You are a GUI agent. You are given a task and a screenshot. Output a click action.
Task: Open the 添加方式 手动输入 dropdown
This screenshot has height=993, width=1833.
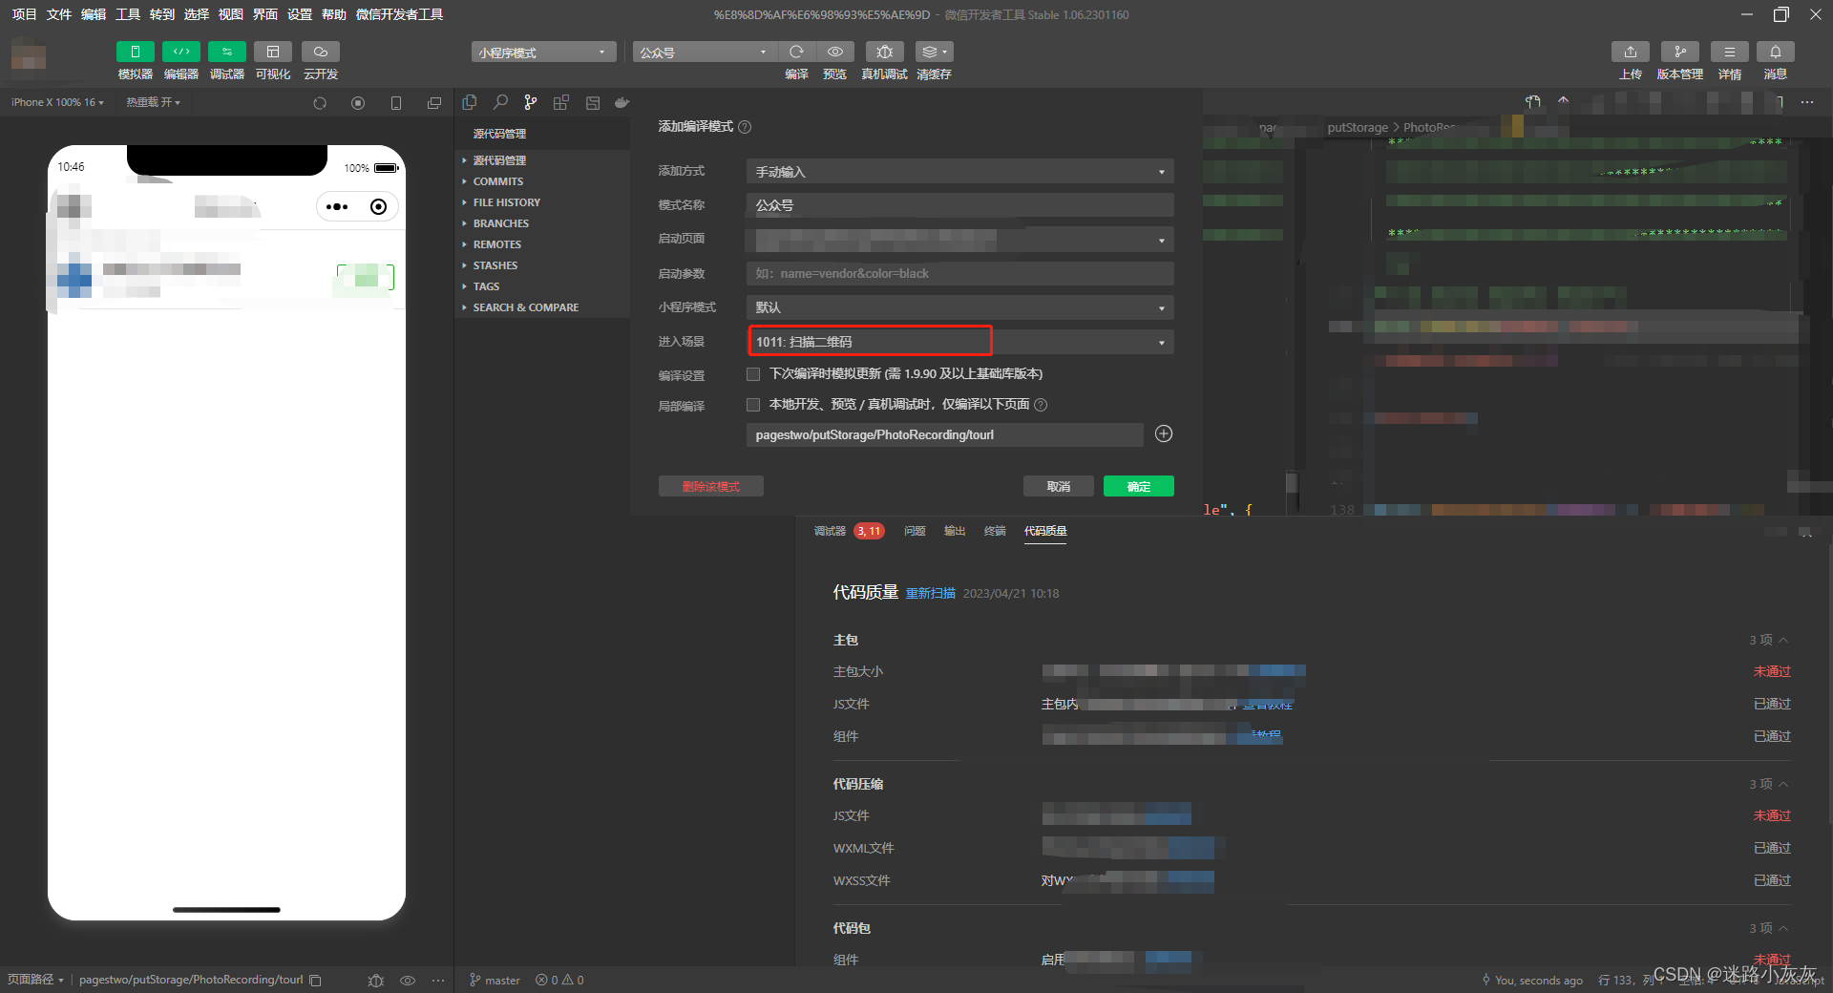pos(959,172)
